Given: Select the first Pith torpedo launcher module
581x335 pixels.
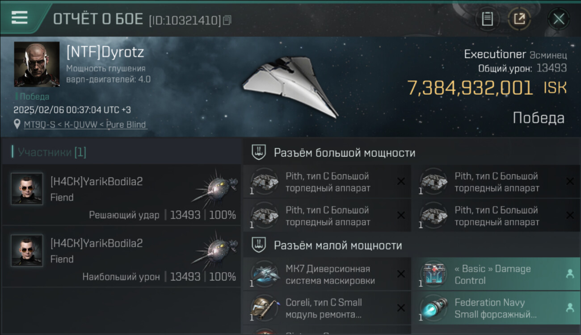Looking at the screenshot, I should coord(327,181).
